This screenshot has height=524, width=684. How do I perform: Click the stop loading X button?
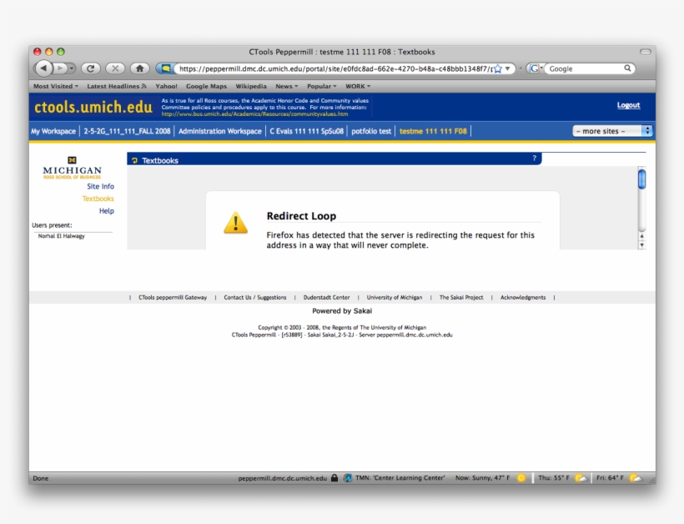(115, 68)
